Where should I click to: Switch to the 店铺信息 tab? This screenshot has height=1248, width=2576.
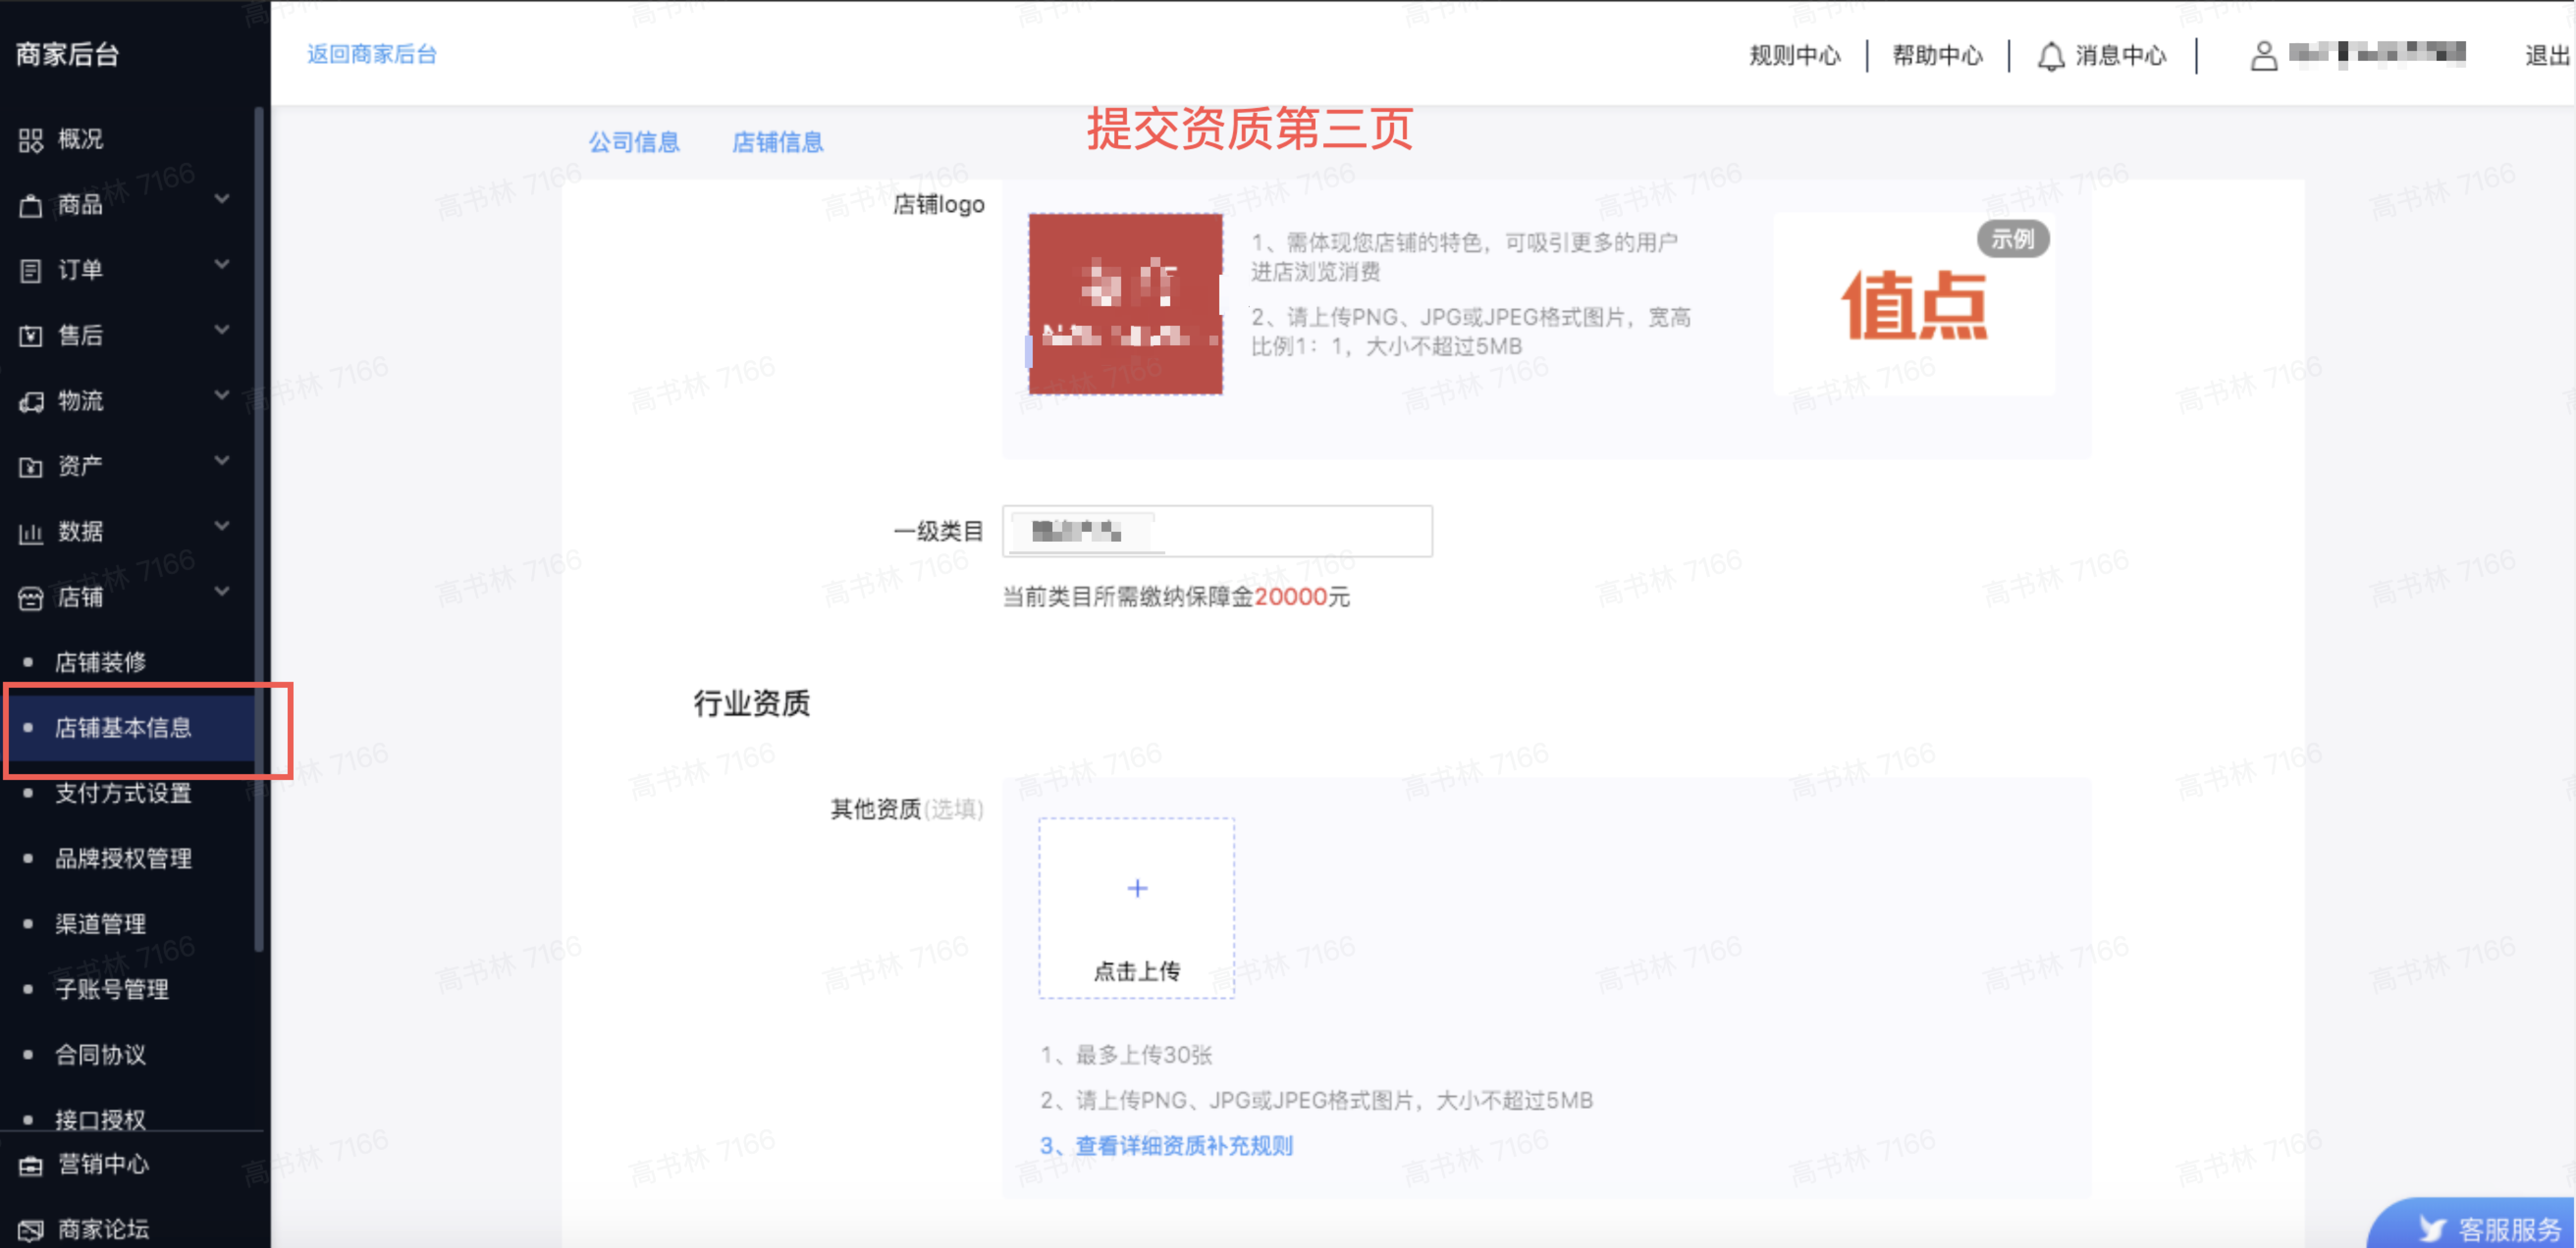[x=778, y=142]
